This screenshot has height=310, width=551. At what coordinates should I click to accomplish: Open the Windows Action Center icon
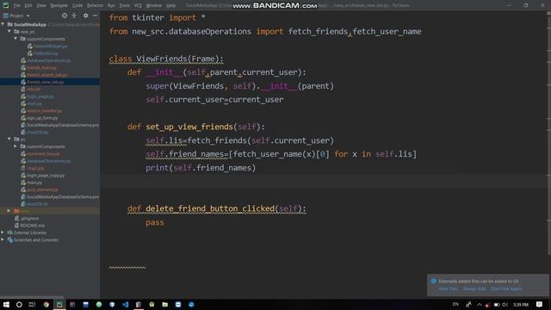(x=540, y=304)
